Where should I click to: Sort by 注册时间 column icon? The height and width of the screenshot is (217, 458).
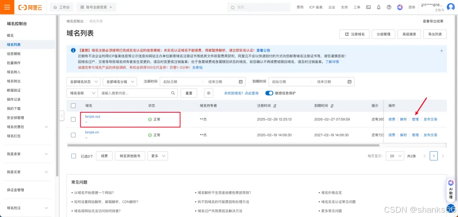pyautogui.click(x=275, y=105)
